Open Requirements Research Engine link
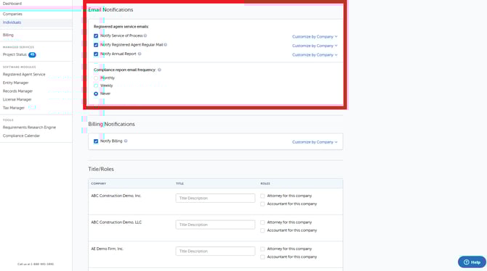The height and width of the screenshot is (271, 487). (29, 128)
